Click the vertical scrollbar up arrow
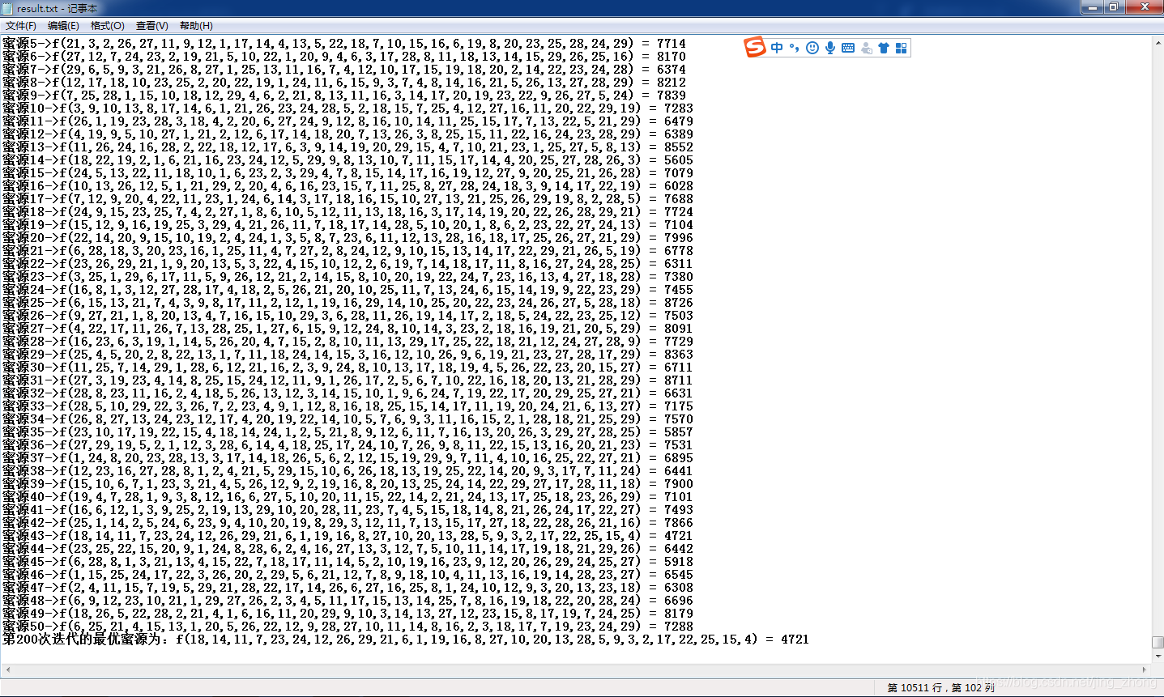1164x697 pixels. tap(1158, 41)
